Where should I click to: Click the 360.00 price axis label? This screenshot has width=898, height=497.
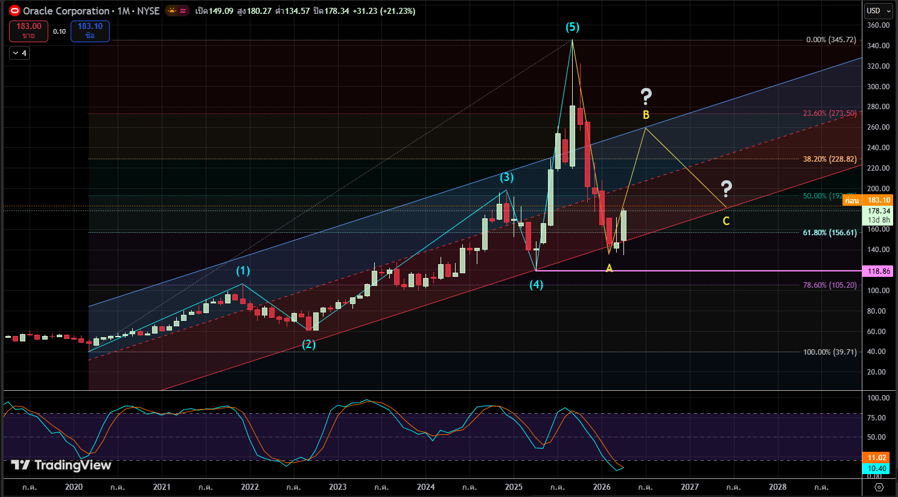[878, 25]
